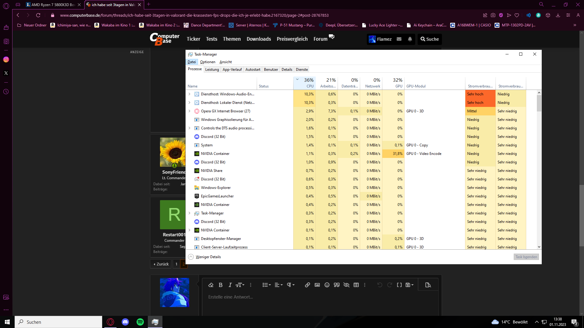The width and height of the screenshot is (584, 328).
Task: Click the Italic formatting icon in editor
Action: (230, 285)
